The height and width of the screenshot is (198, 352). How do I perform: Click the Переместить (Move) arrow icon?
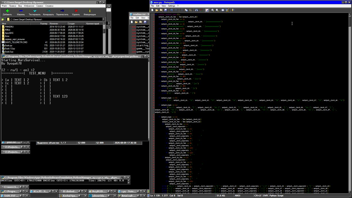point(62,11)
